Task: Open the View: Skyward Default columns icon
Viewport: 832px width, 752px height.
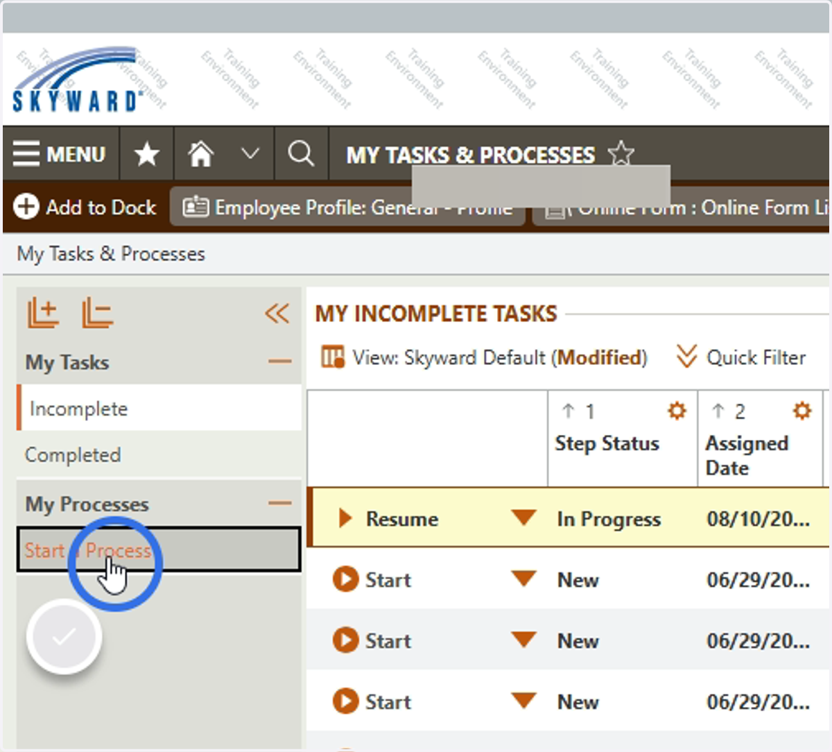Action: click(333, 357)
